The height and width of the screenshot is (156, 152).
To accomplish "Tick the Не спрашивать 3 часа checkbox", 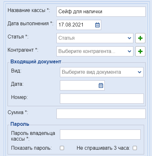I will coord(135,148).
